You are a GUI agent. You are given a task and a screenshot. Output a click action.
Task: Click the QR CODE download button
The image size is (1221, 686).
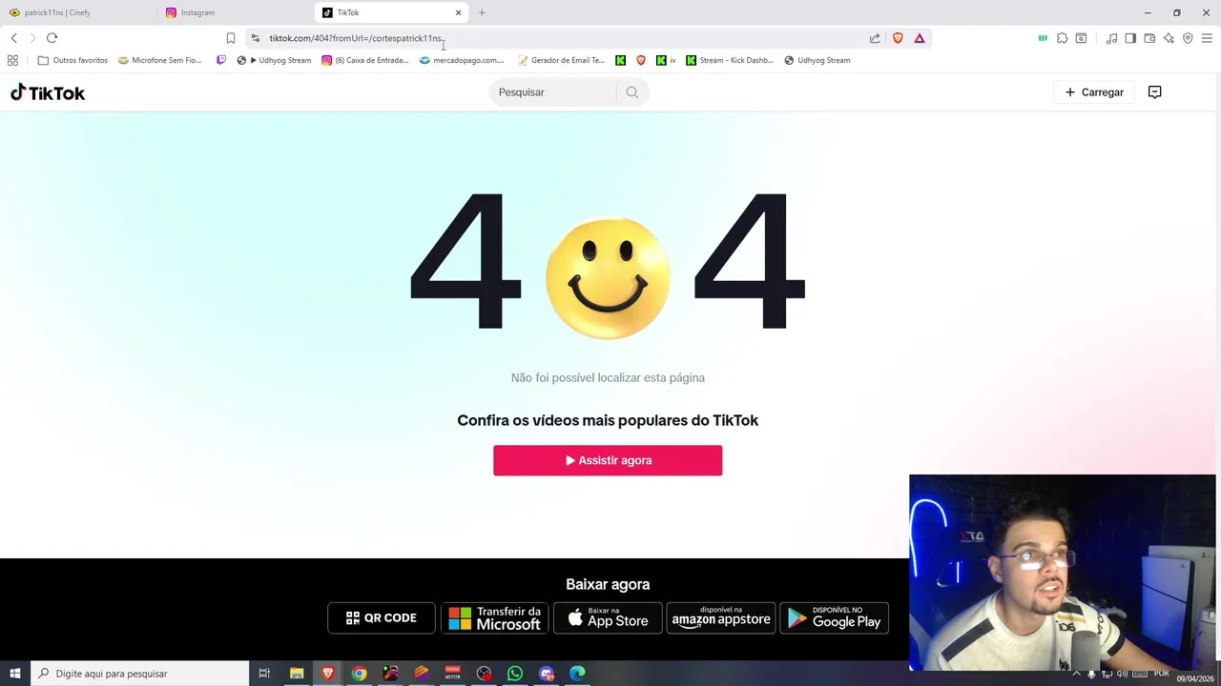click(x=382, y=617)
